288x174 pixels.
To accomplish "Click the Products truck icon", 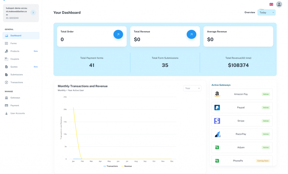I will point(6,51).
